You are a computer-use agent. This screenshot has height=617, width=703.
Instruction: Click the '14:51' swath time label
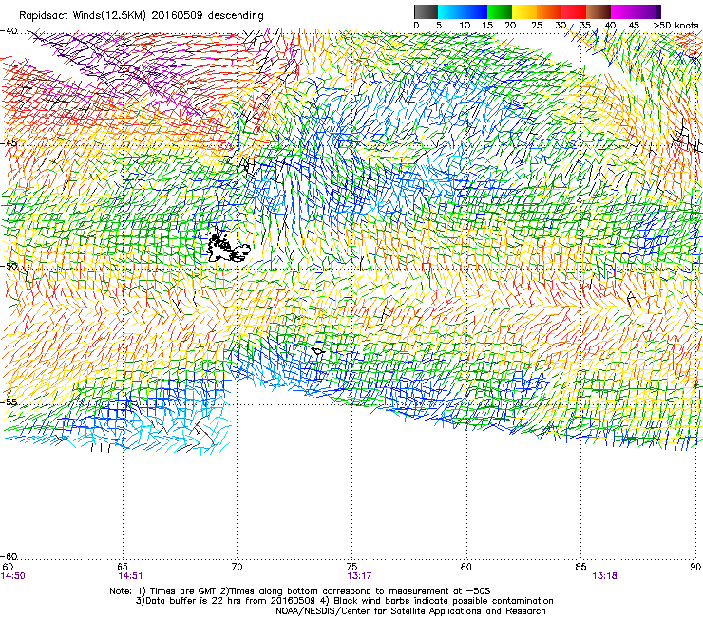[130, 576]
